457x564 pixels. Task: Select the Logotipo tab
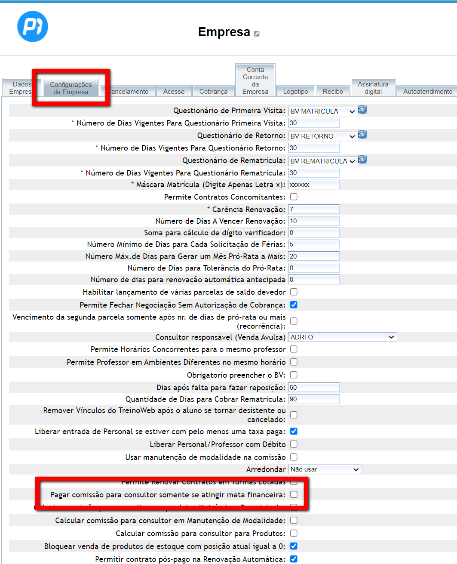[x=295, y=92]
